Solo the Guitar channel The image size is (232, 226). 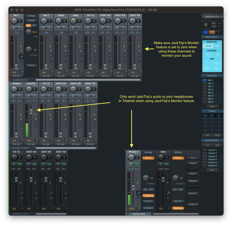tap(64, 28)
